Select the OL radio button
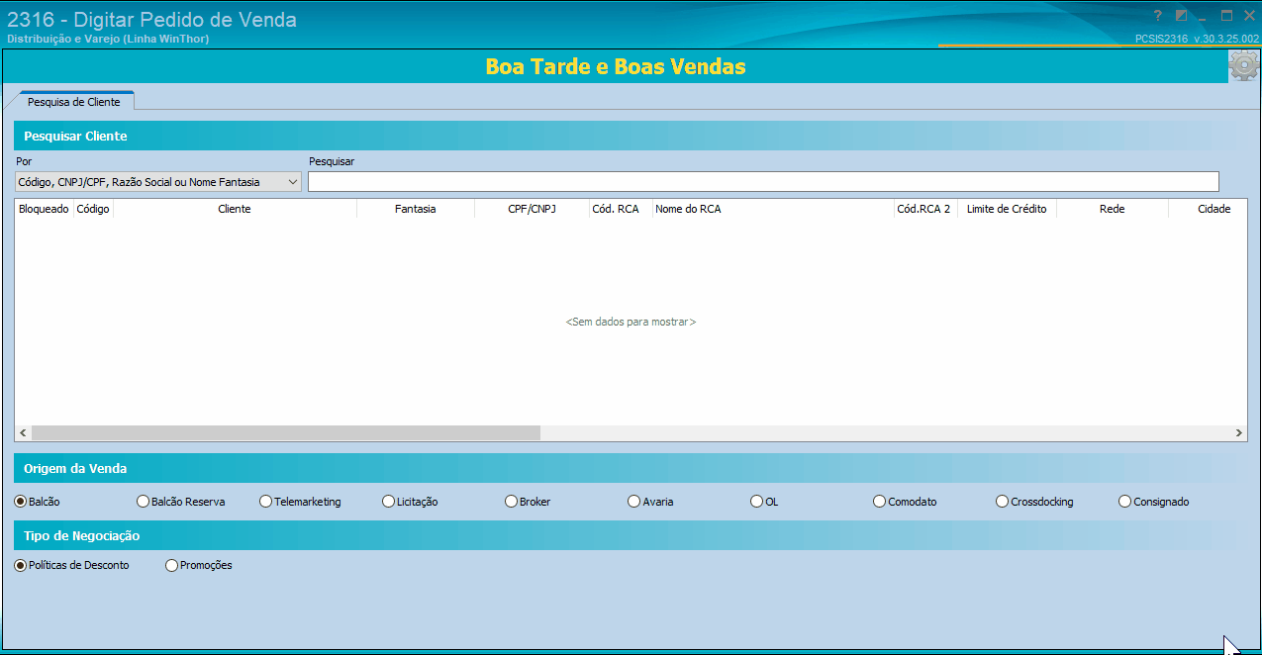The height and width of the screenshot is (655, 1262). [764, 502]
